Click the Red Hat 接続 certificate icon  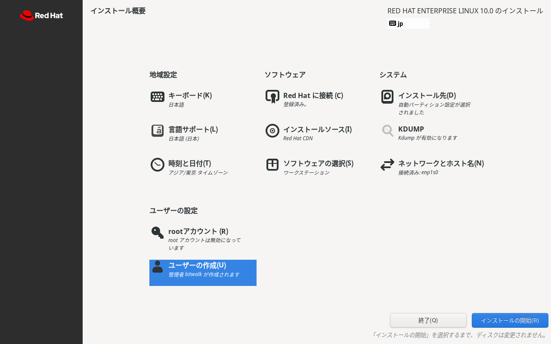click(272, 97)
